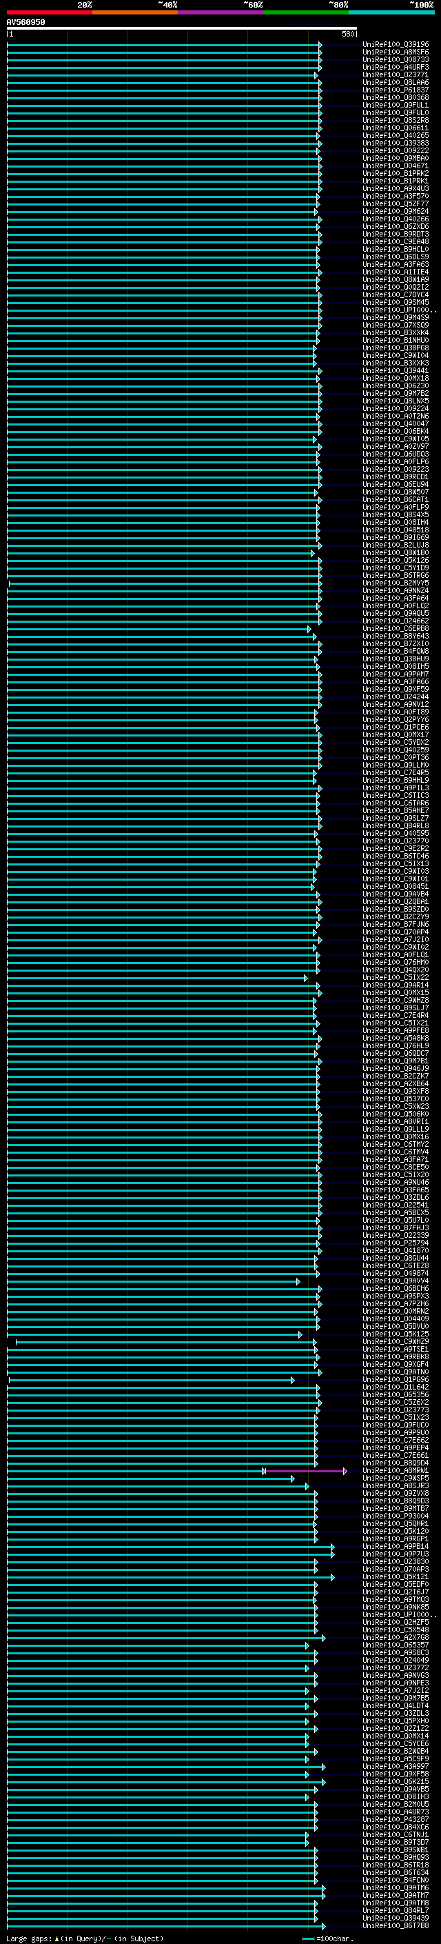Open hit UniRef100_C7E661
Image resolution: width=441 pixels, height=1944 pixels.
tap(396, 1456)
